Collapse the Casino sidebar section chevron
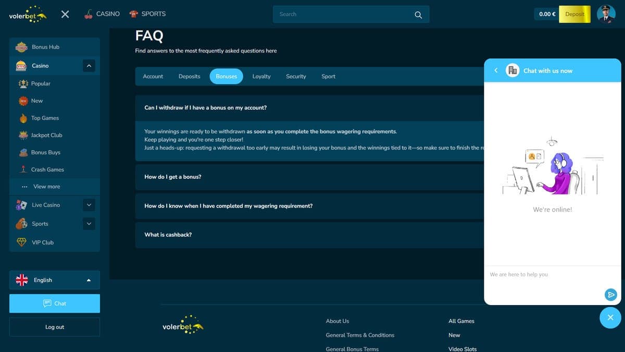The width and height of the screenshot is (625, 352). point(89,66)
